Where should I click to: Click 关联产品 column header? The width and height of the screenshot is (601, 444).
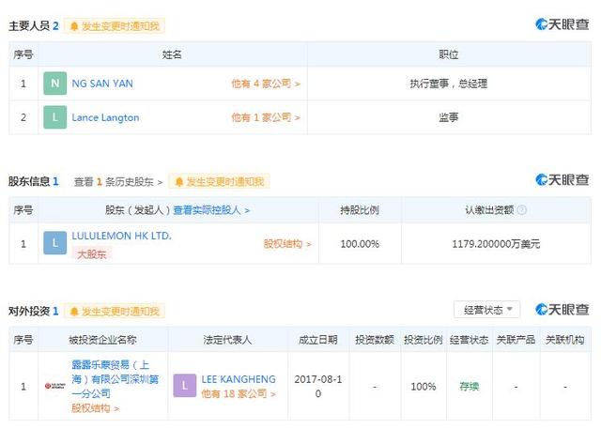516,340
